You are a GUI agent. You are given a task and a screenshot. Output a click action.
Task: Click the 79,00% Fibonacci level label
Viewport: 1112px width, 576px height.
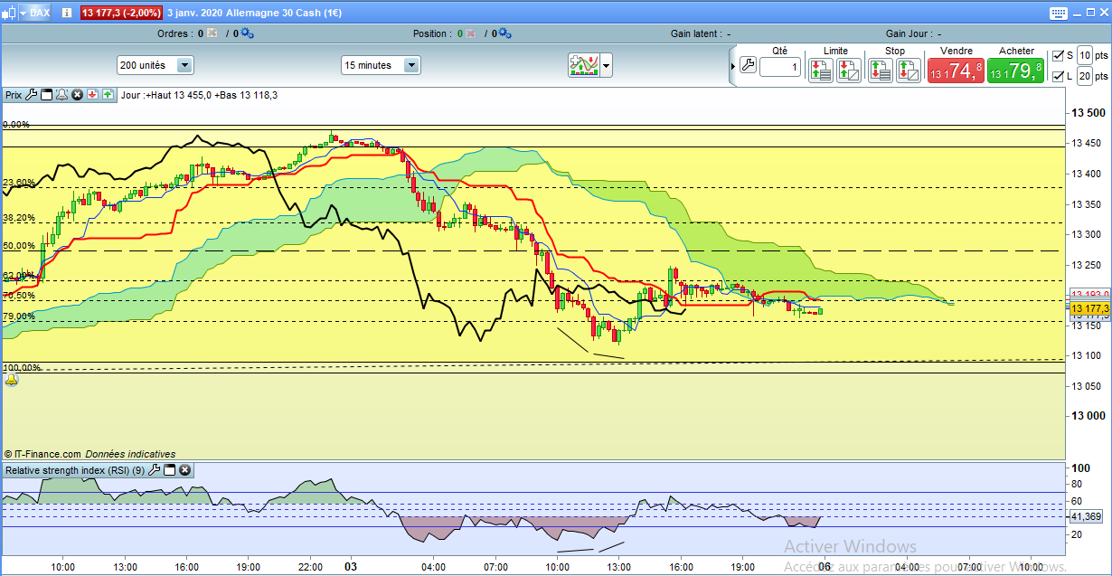[x=17, y=316]
